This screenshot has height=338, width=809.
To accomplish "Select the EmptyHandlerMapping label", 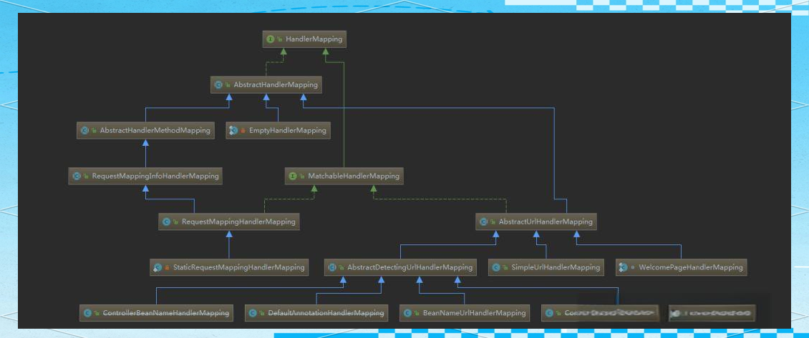I will coord(287,130).
